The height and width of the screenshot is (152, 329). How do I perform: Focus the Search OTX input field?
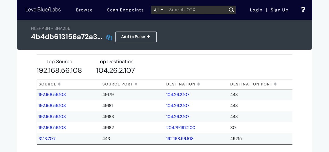coord(196,10)
